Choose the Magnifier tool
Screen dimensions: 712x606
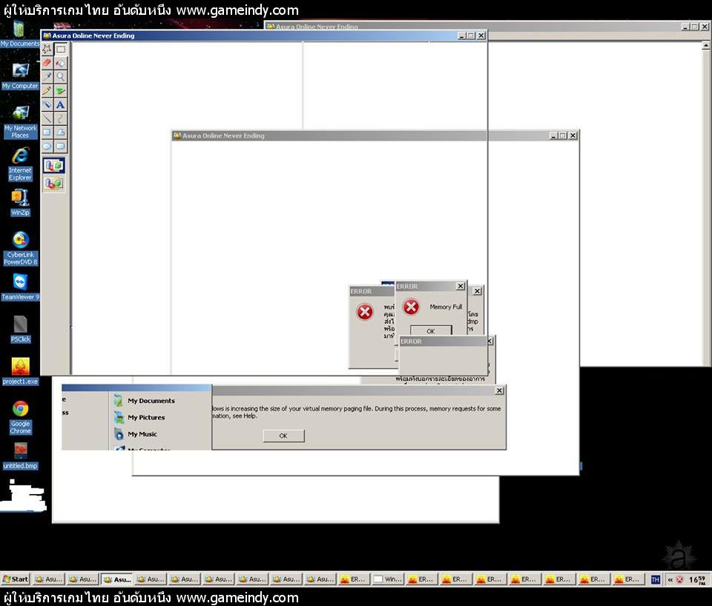click(60, 76)
